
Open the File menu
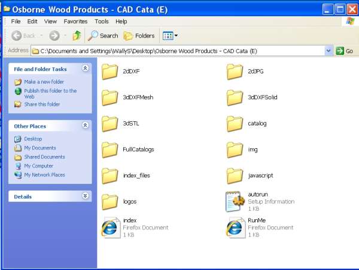tap(16, 22)
